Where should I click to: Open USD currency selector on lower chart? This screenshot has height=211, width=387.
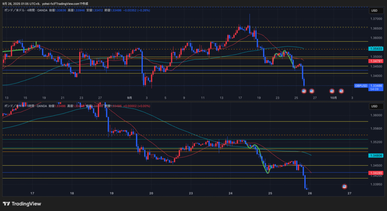pyautogui.click(x=373, y=106)
